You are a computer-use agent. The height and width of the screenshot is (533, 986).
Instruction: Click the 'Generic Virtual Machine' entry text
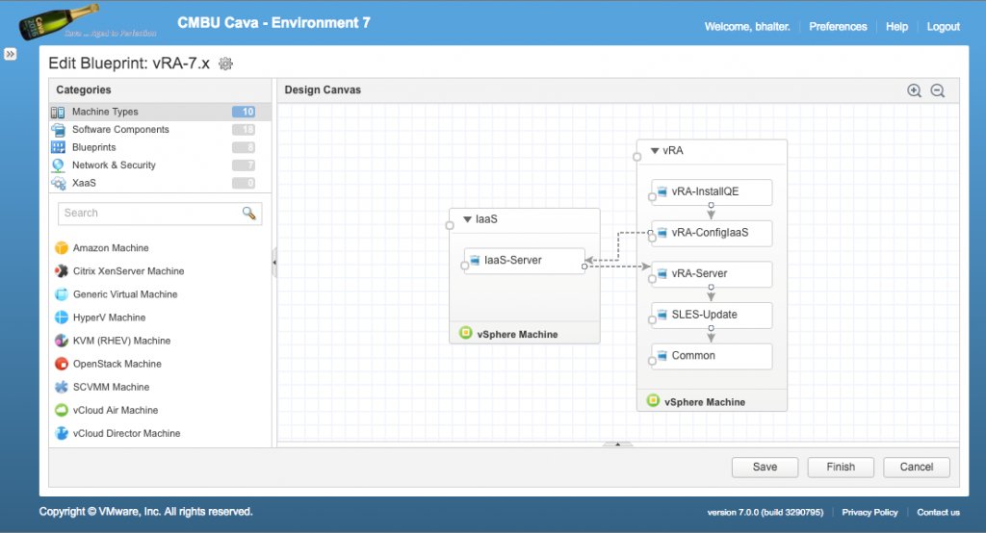pyautogui.click(x=125, y=294)
